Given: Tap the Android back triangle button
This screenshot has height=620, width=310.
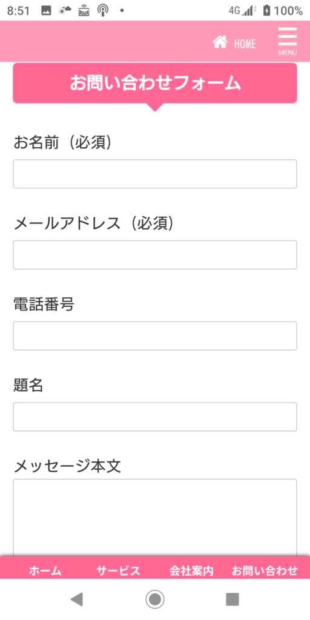Looking at the screenshot, I should point(77,599).
